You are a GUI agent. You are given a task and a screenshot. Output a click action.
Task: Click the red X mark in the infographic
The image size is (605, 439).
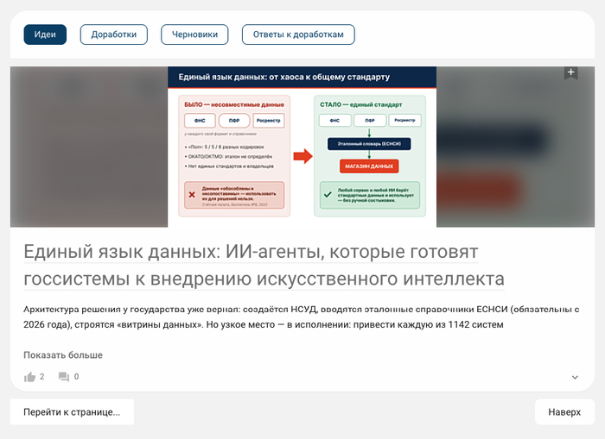pyautogui.click(x=192, y=195)
